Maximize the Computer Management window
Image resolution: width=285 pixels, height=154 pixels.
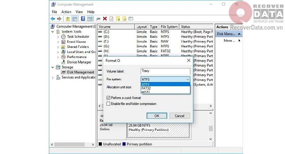(x=224, y=4)
